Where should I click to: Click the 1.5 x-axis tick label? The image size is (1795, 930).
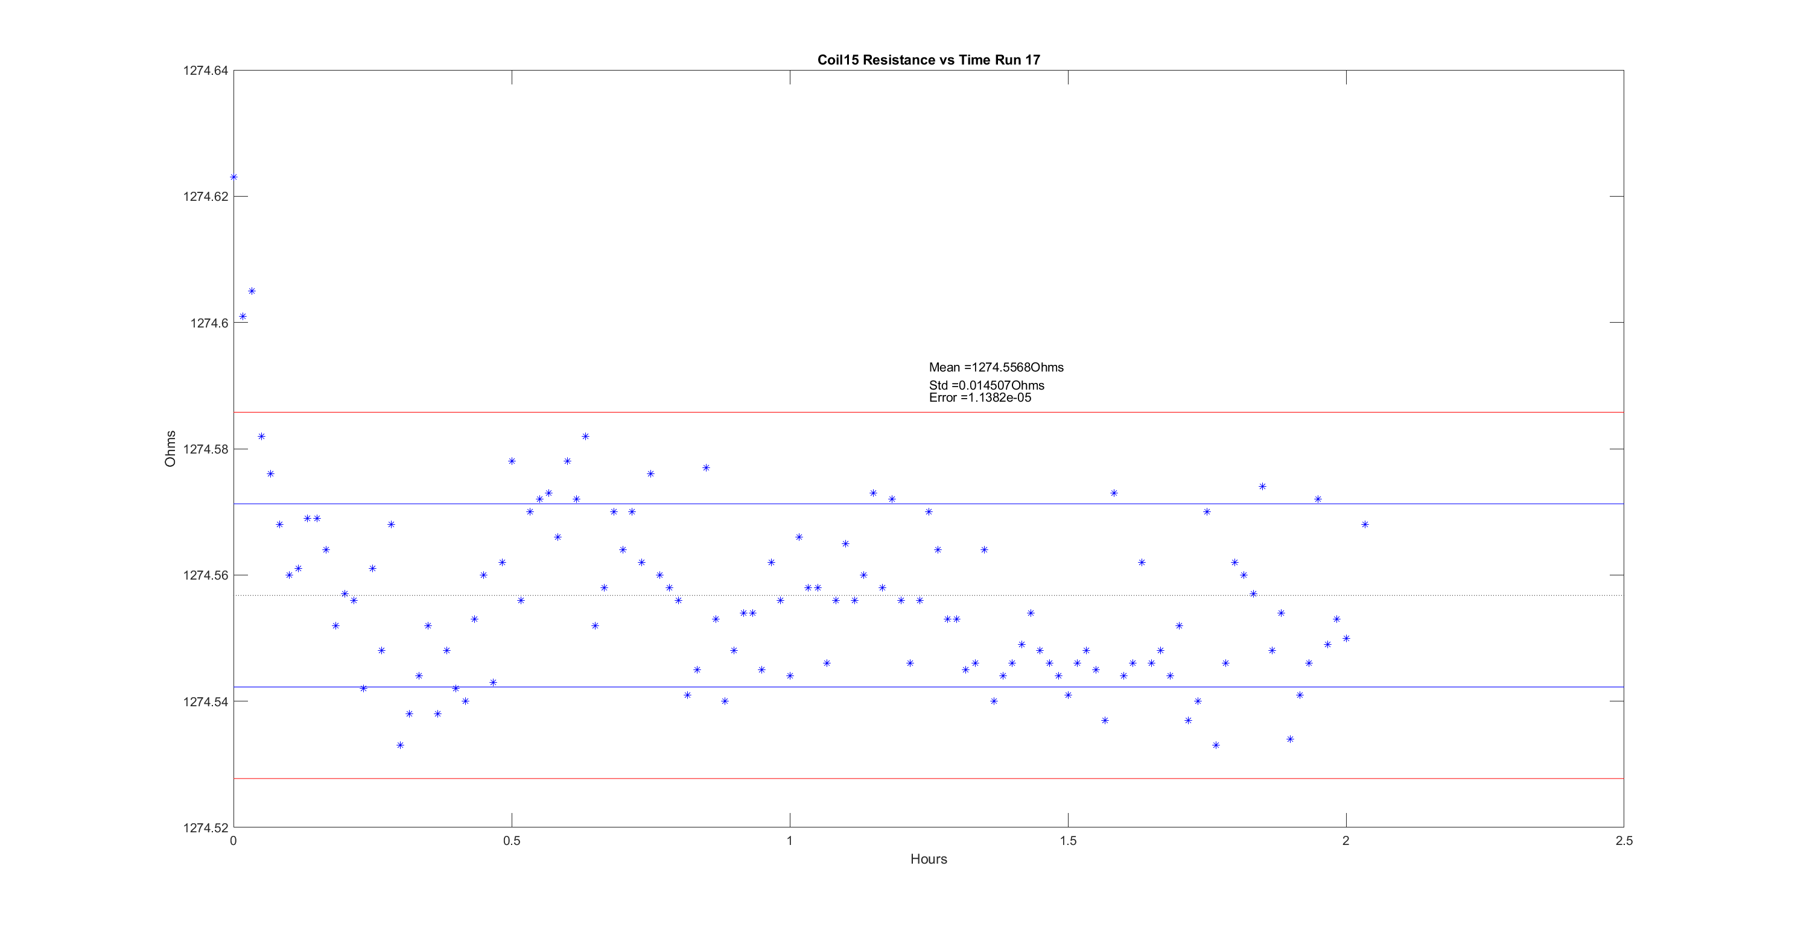tap(1067, 841)
